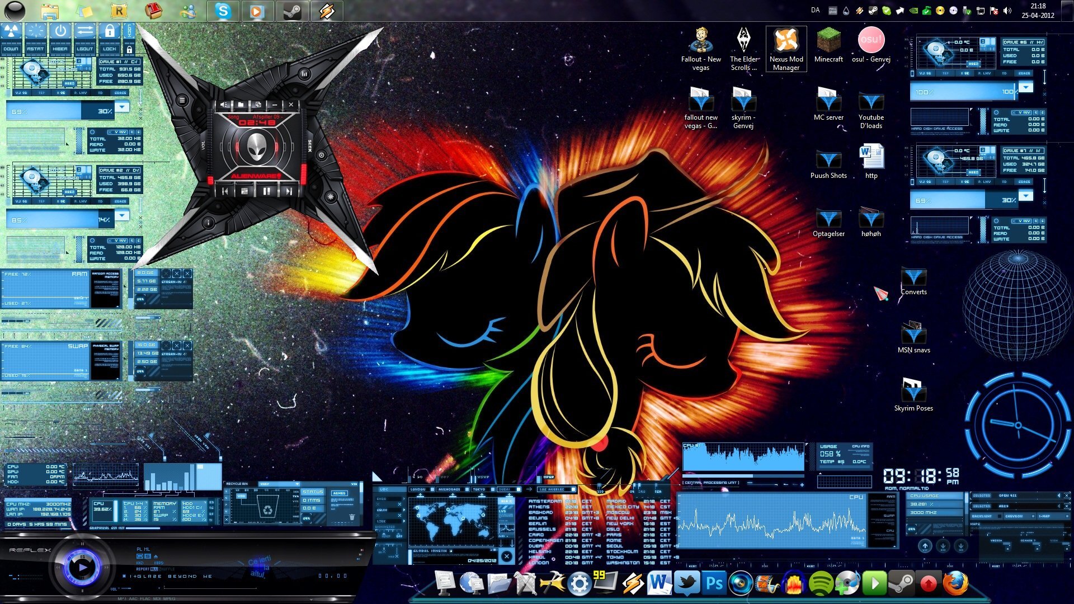Toggle the London checkbox in world clock
Image resolution: width=1074 pixels, height=604 pixels.
click(432, 489)
